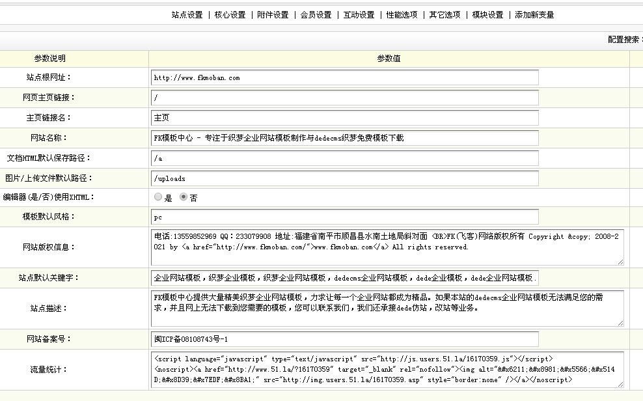Click the 图片/上传文件默认路径 label

pos(48,178)
